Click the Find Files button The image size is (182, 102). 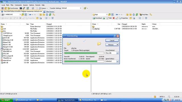coord(144,15)
